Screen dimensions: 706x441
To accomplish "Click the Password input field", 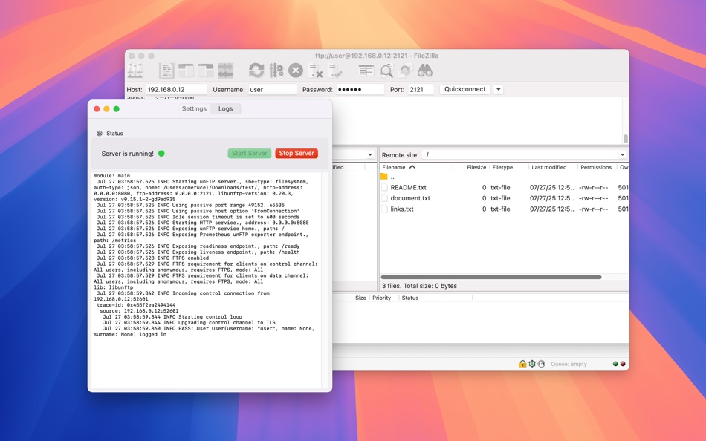I will [x=360, y=89].
